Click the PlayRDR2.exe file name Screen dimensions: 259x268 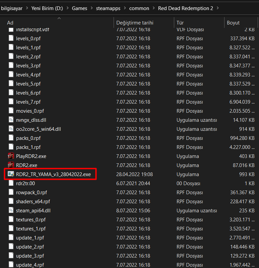(31, 156)
